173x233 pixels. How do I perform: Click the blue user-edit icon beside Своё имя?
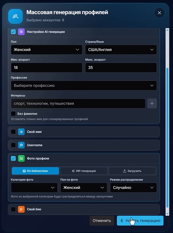21,132
